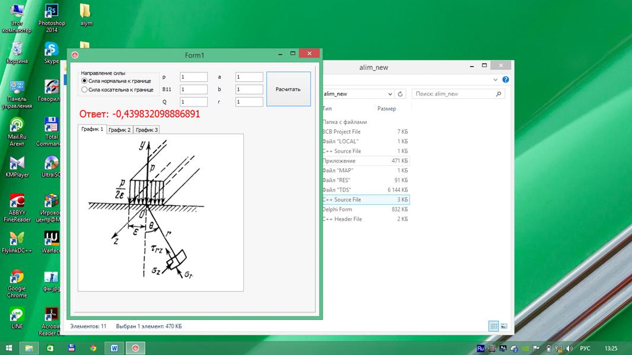Click the search box 'Поиск: alim_new'
Viewport: 632px width, 355px height.
(454, 94)
